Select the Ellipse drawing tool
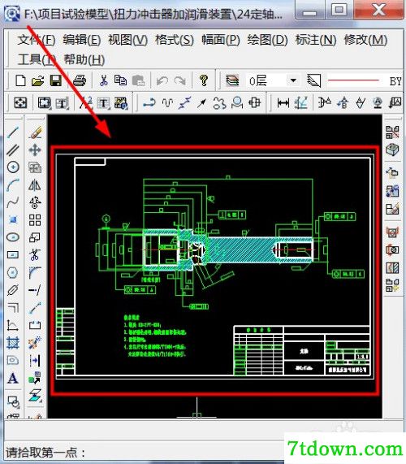Screen dimensions: 406x464 tap(13, 237)
